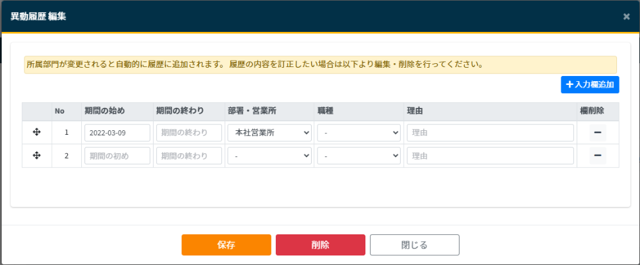
Task: Click the 保存 save button
Action: [226, 245]
